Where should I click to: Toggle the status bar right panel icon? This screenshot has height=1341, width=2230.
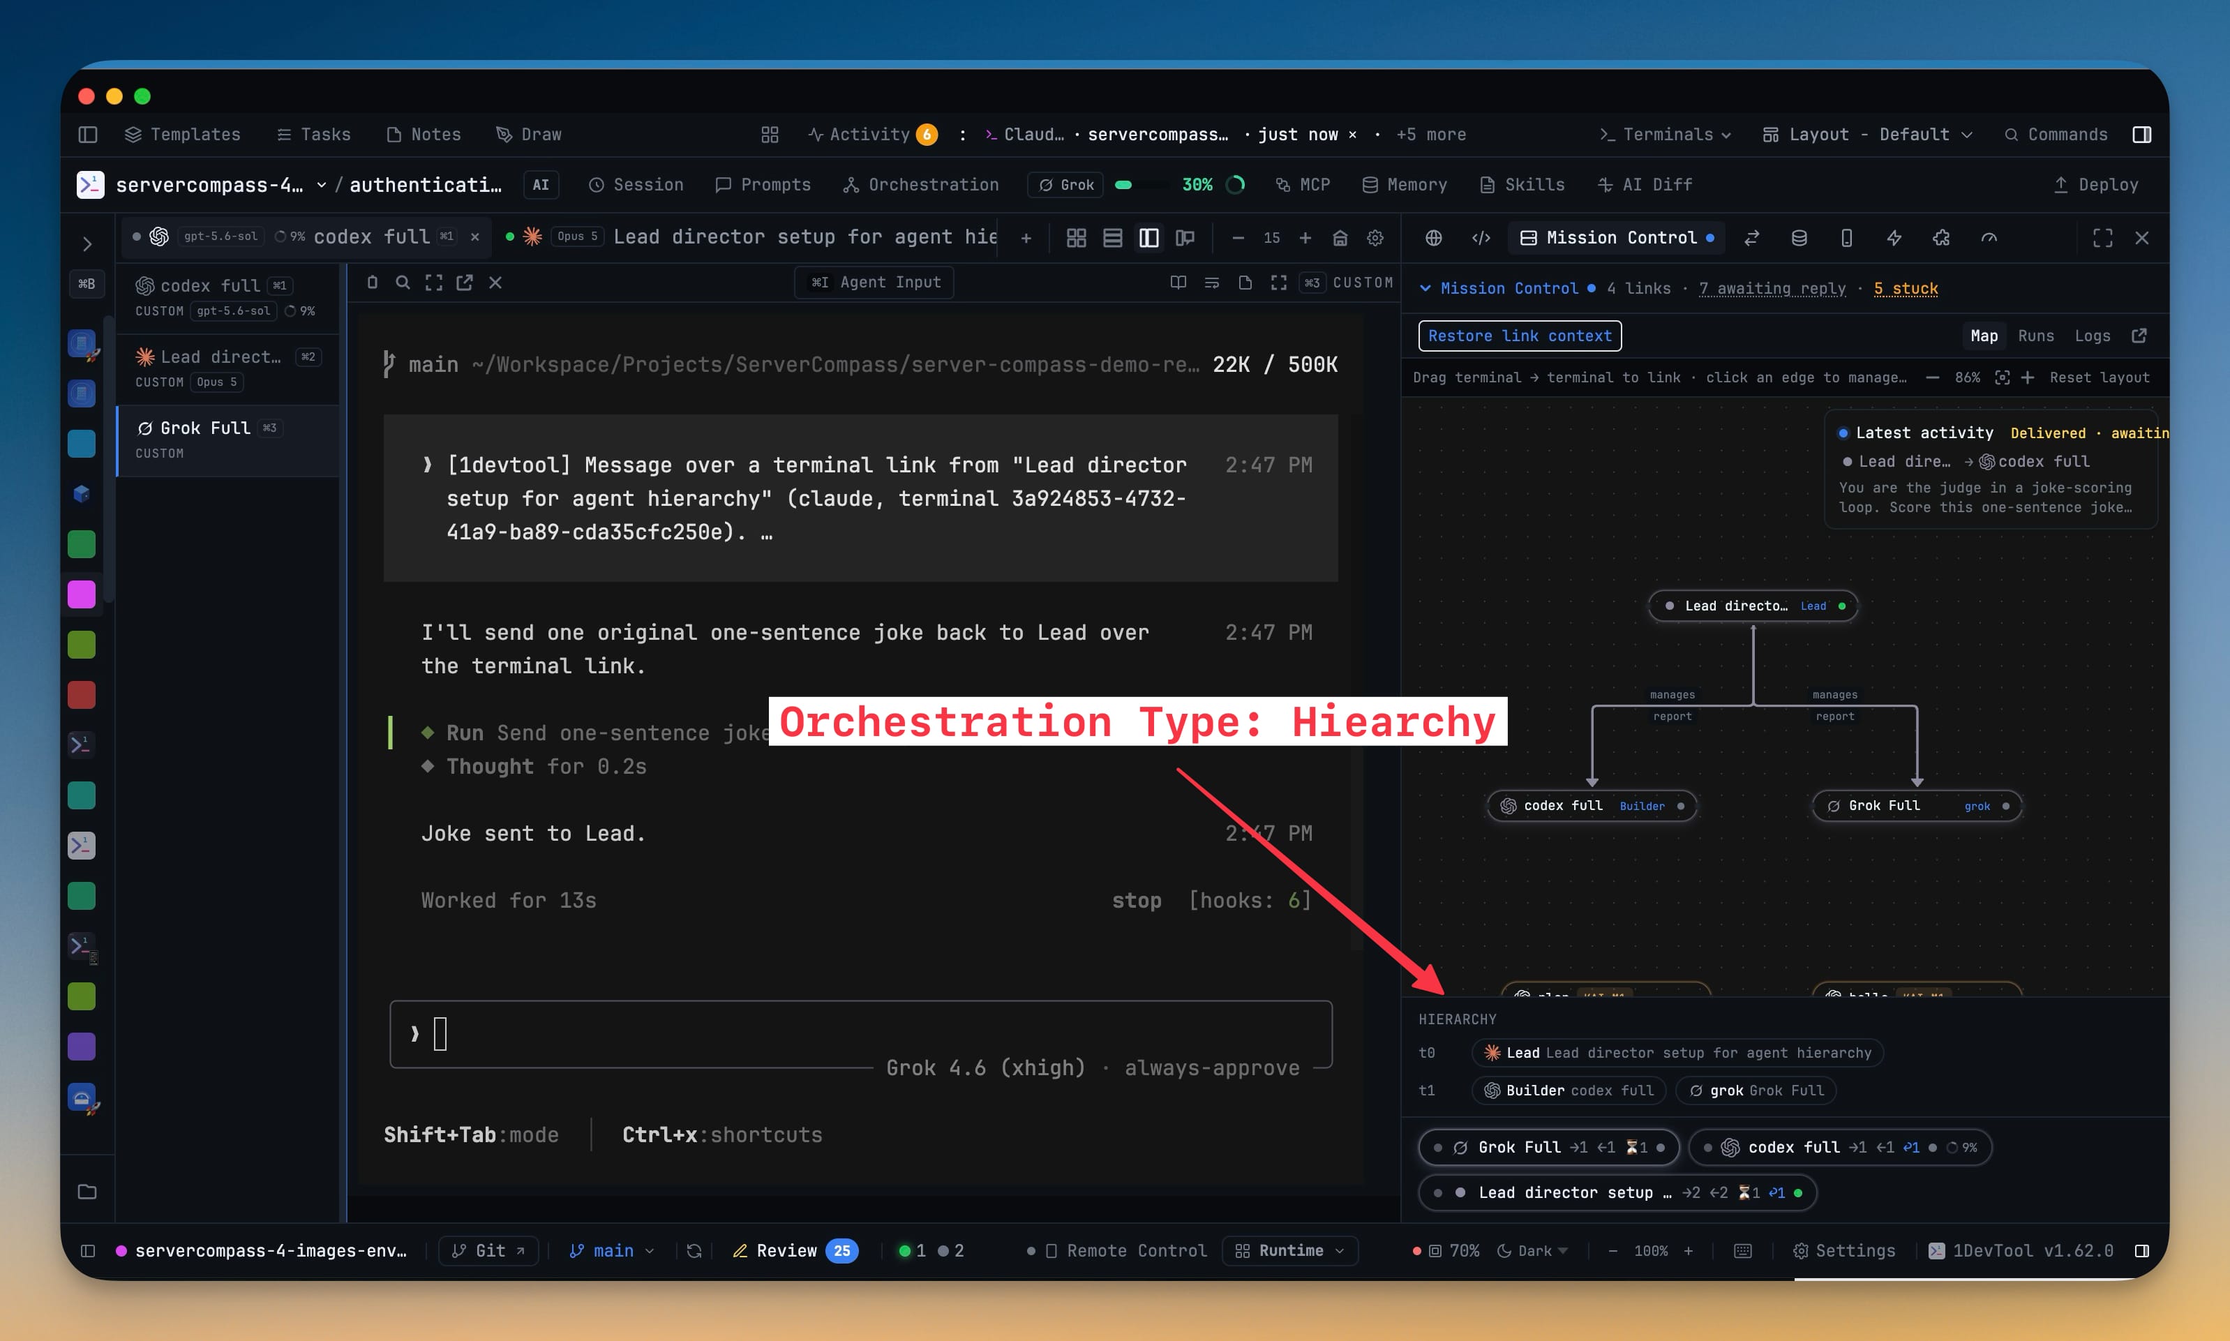[x=2141, y=1250]
